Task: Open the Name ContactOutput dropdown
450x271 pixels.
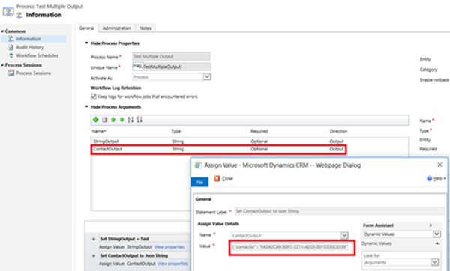Action: [344, 236]
